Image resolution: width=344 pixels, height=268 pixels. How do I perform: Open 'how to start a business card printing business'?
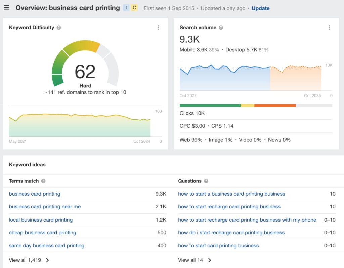pos(231,194)
